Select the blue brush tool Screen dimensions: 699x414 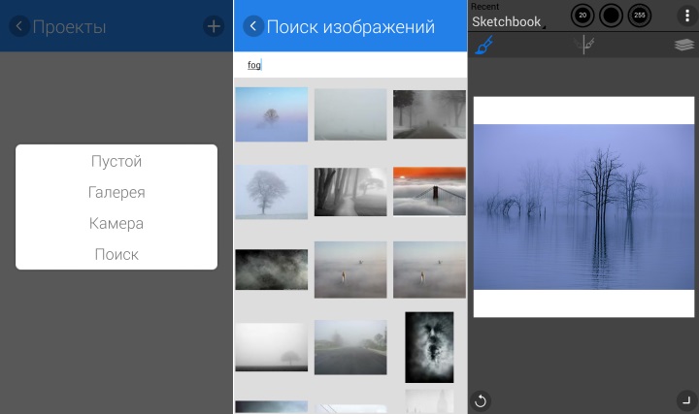click(x=484, y=45)
